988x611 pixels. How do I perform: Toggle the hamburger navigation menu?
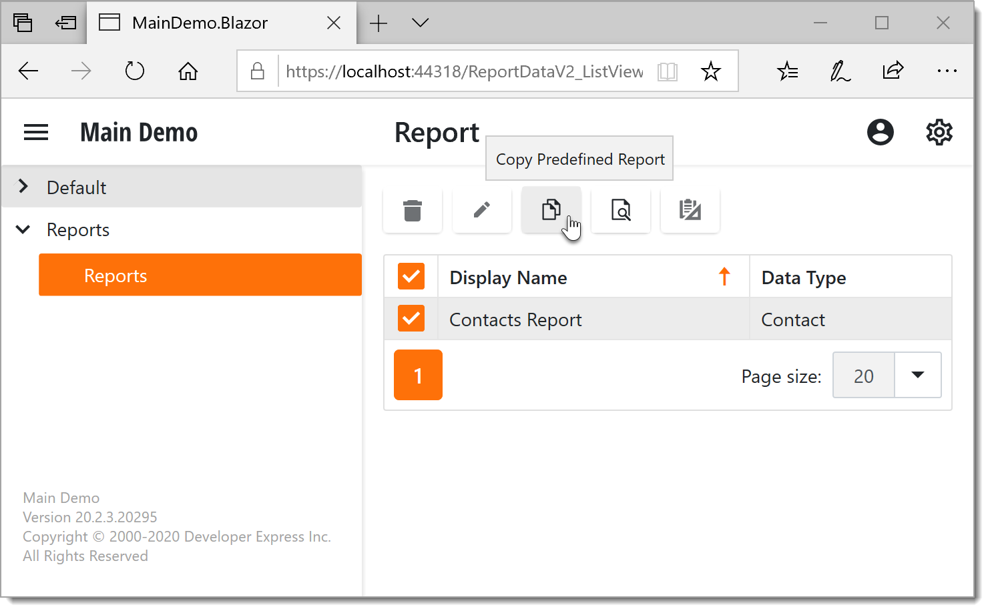36,132
